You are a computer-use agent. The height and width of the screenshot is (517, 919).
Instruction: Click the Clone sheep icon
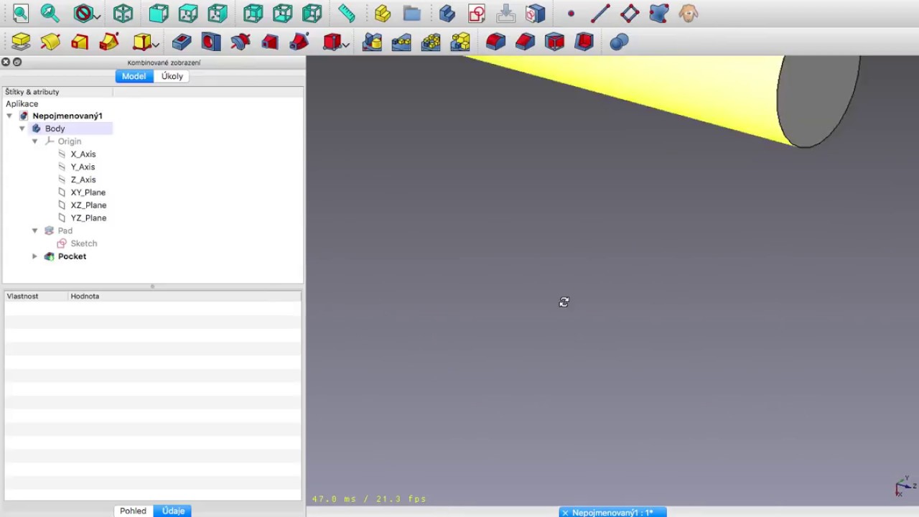click(x=689, y=13)
